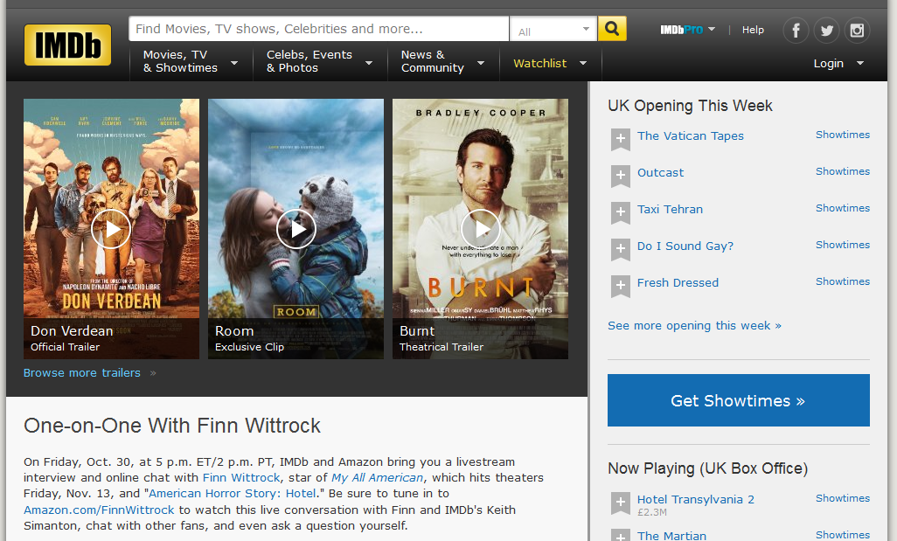Image resolution: width=897 pixels, height=541 pixels.
Task: Open the Taxi Tehran title link
Action: [x=670, y=209]
